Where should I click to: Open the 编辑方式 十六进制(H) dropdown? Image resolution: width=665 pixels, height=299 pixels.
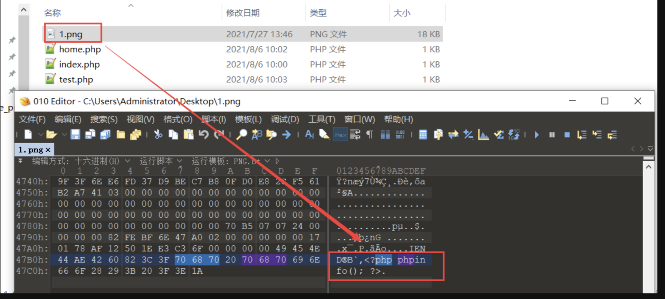tap(127, 161)
